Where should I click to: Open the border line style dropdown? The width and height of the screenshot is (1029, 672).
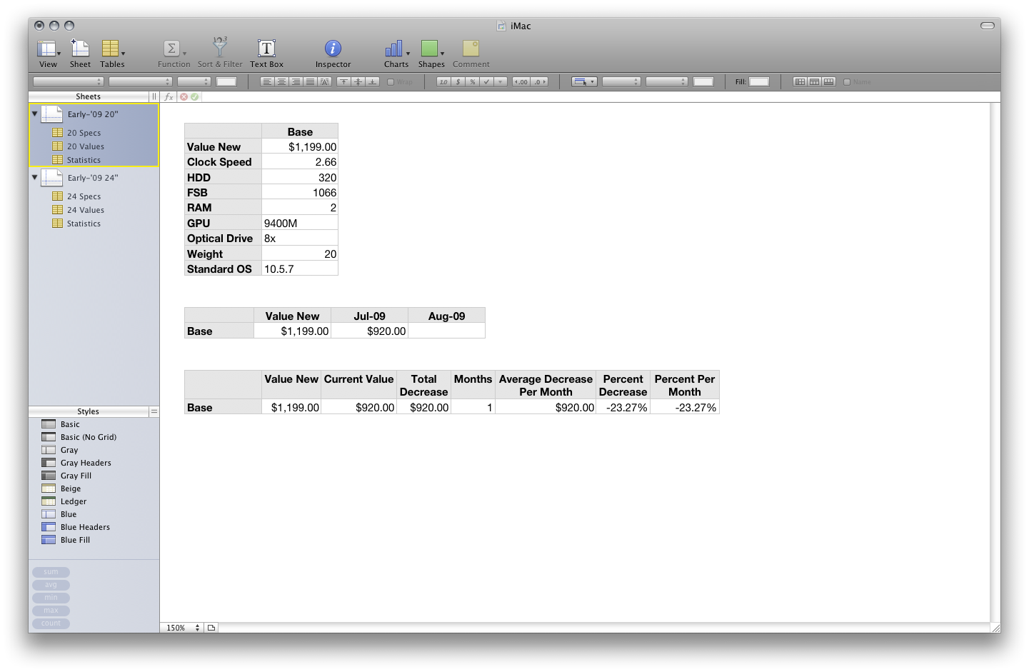[x=621, y=81]
